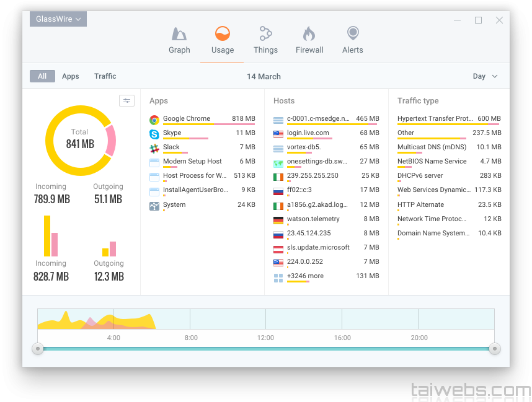
Task: Select the login.live.com host row
Action: 308,133
